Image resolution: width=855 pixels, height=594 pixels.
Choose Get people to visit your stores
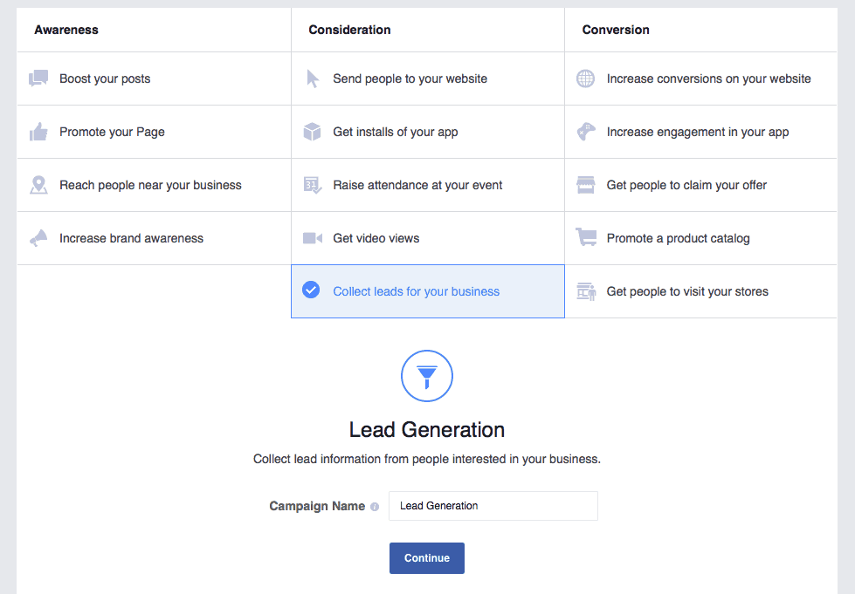coord(687,291)
